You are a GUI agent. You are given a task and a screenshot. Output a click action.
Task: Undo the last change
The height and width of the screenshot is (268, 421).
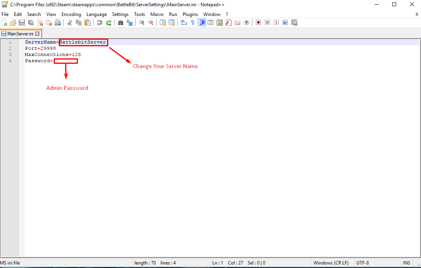99,23
